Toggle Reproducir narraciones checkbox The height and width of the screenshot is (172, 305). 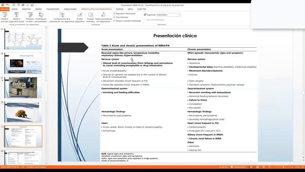coord(114,13)
